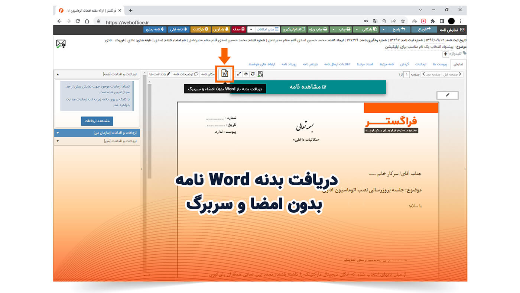
Task: Open a new browser tab
Action: point(130,10)
